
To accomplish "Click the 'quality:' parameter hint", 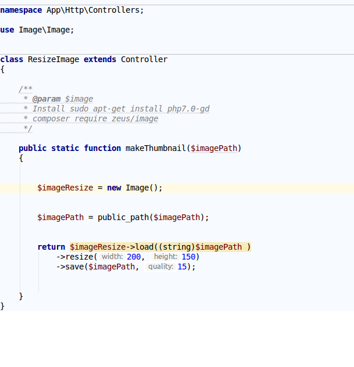I will coord(160,267).
